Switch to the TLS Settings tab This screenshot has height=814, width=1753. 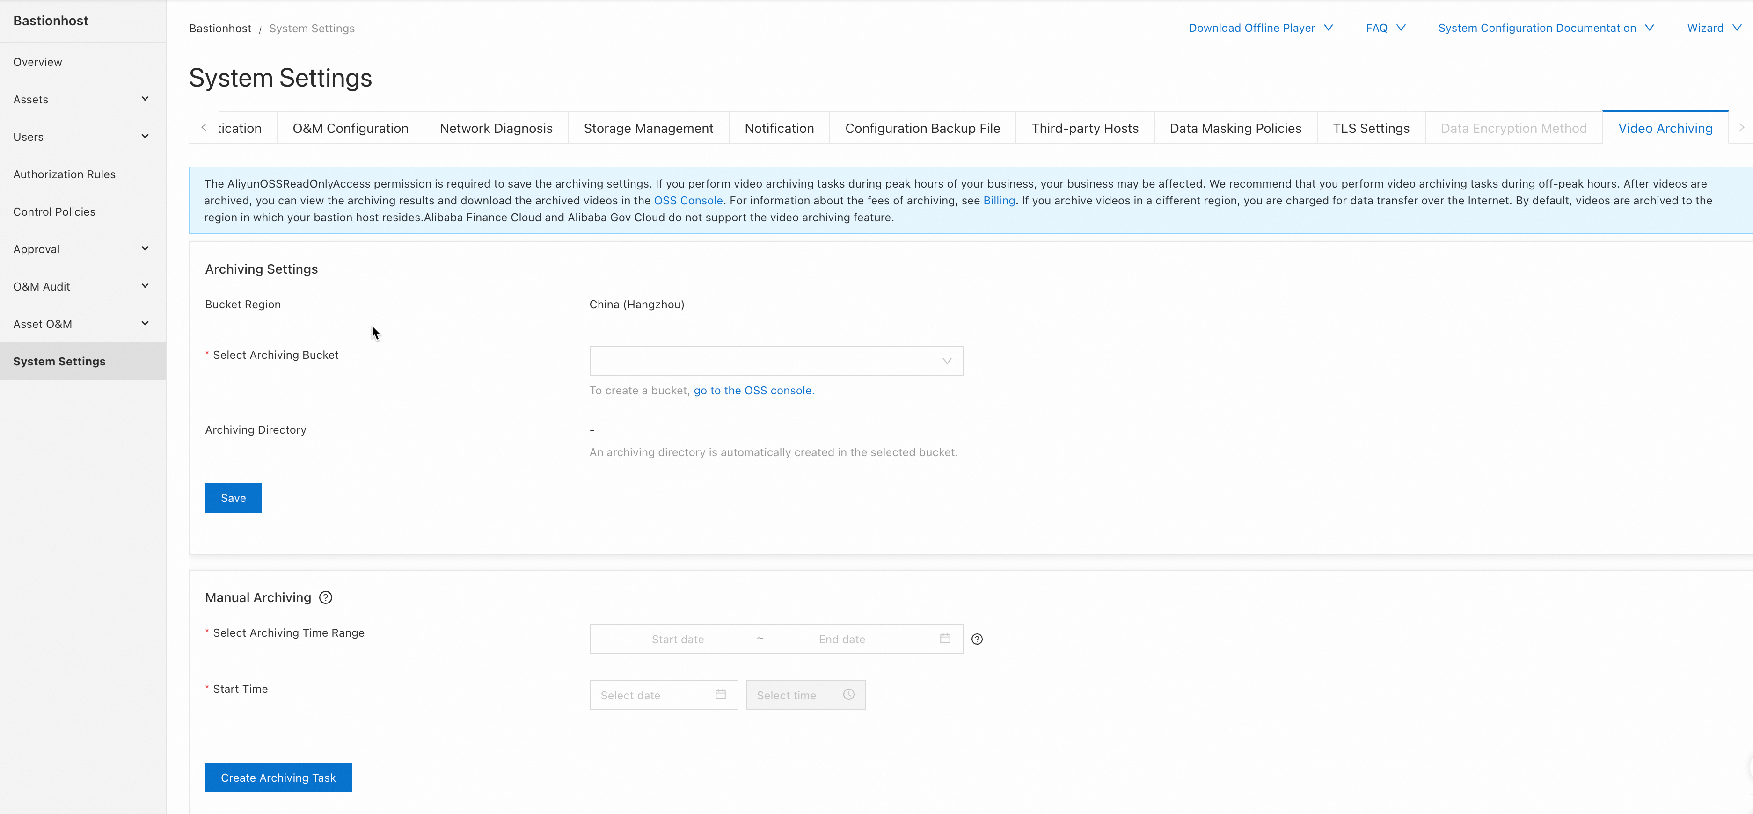point(1371,129)
